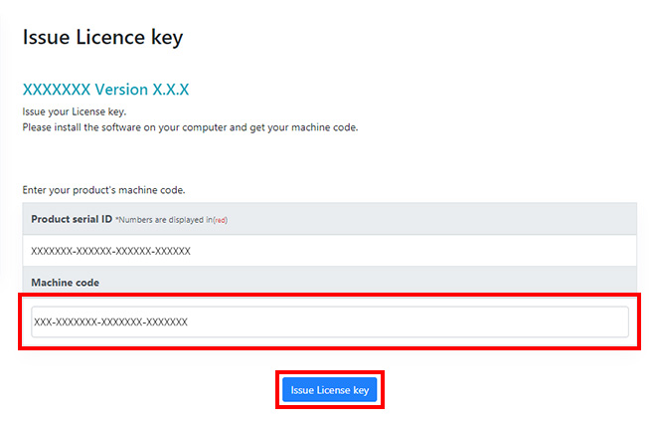The width and height of the screenshot is (658, 426).
Task: Click the bold Product serial ID label
Action: pos(71,219)
